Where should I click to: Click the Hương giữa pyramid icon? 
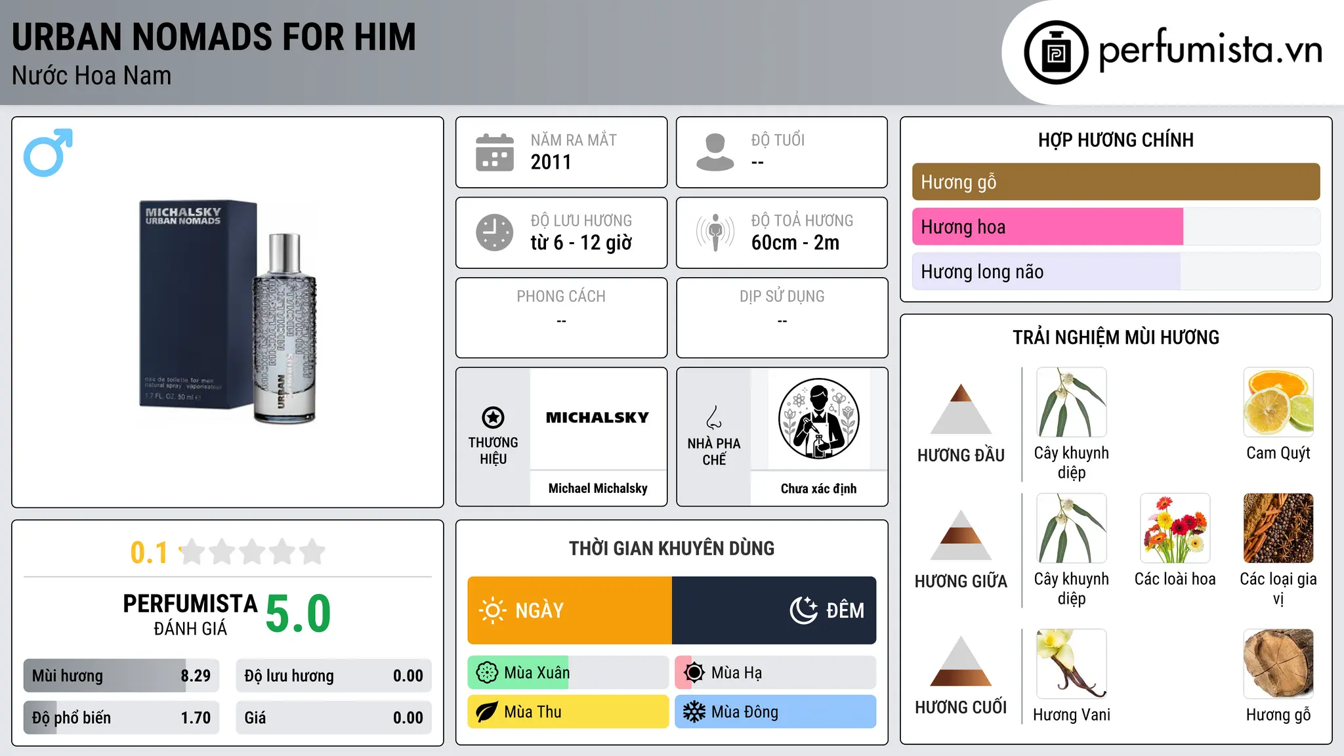pos(961,535)
